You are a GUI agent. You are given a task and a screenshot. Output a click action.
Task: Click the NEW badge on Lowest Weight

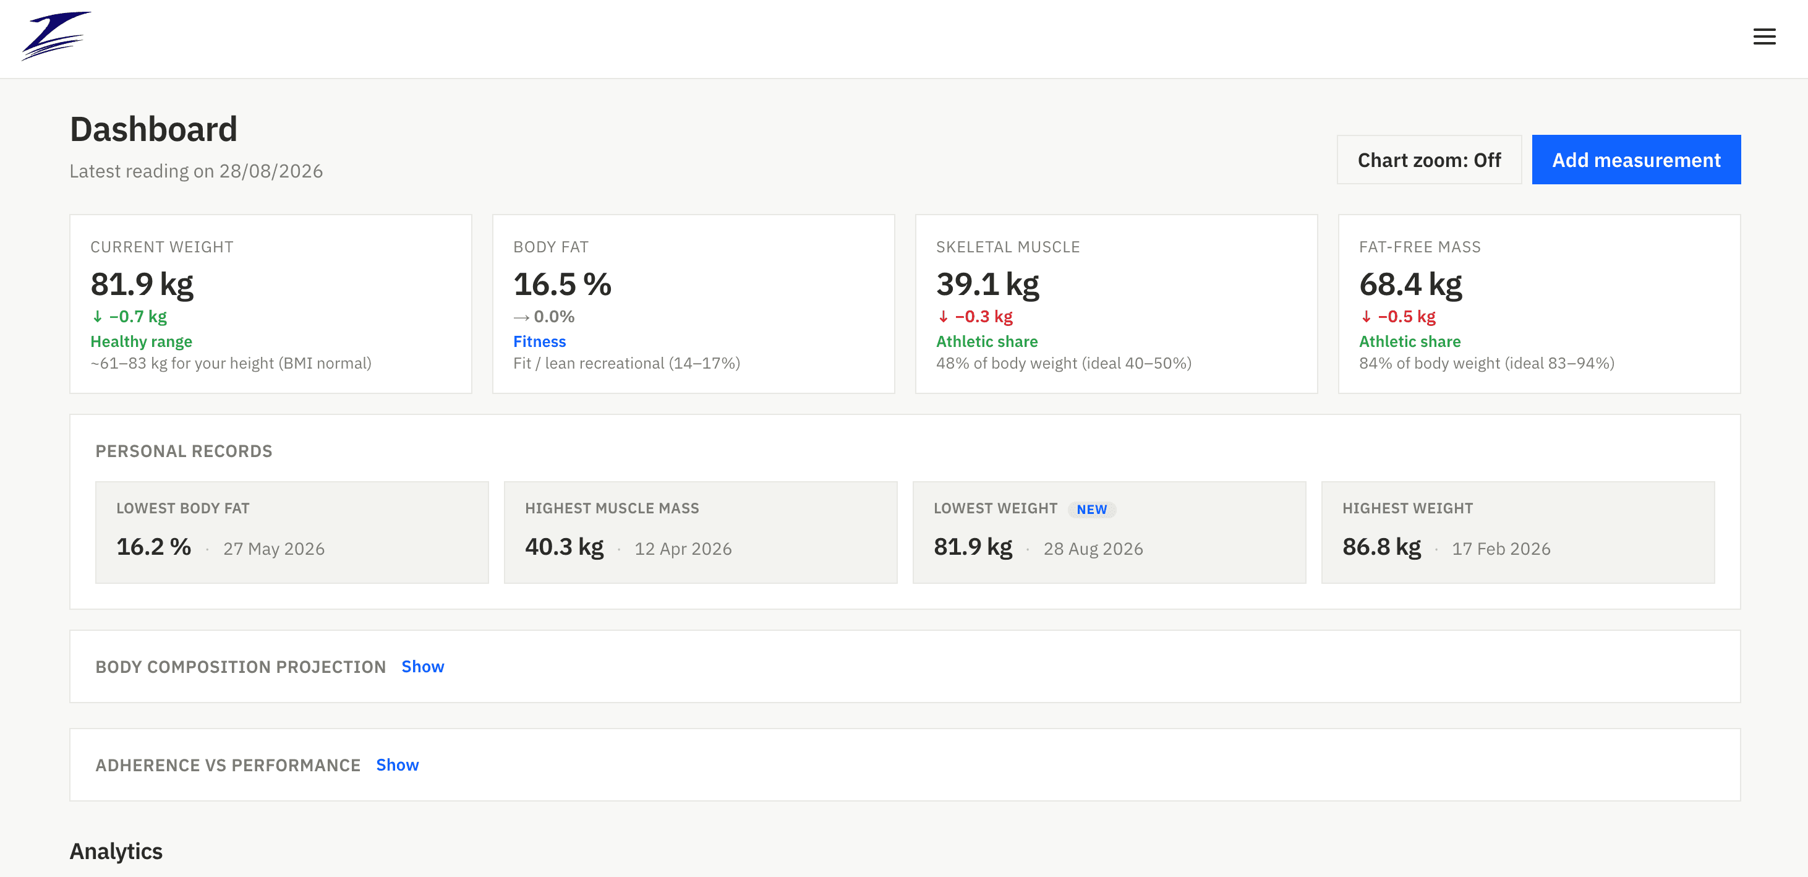click(1091, 509)
